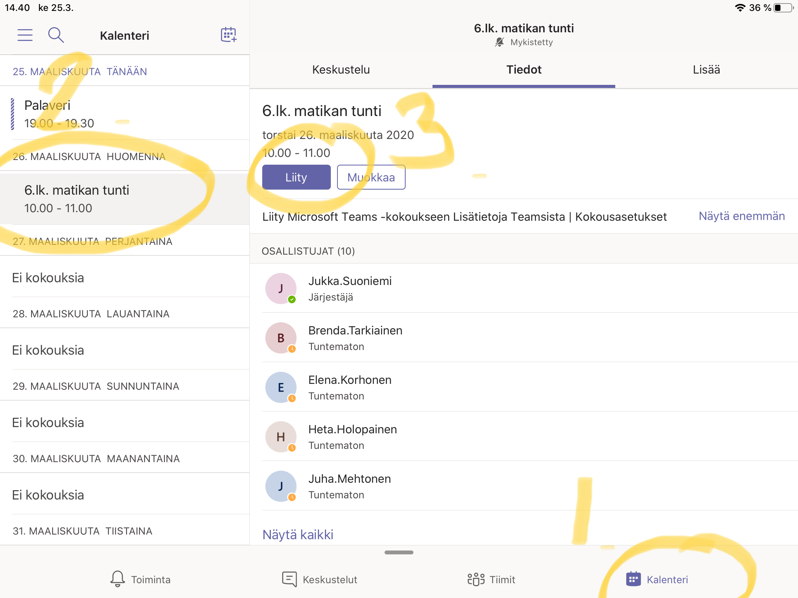The image size is (798, 598).
Task: Switch to Keskustelu tab
Action: point(341,70)
